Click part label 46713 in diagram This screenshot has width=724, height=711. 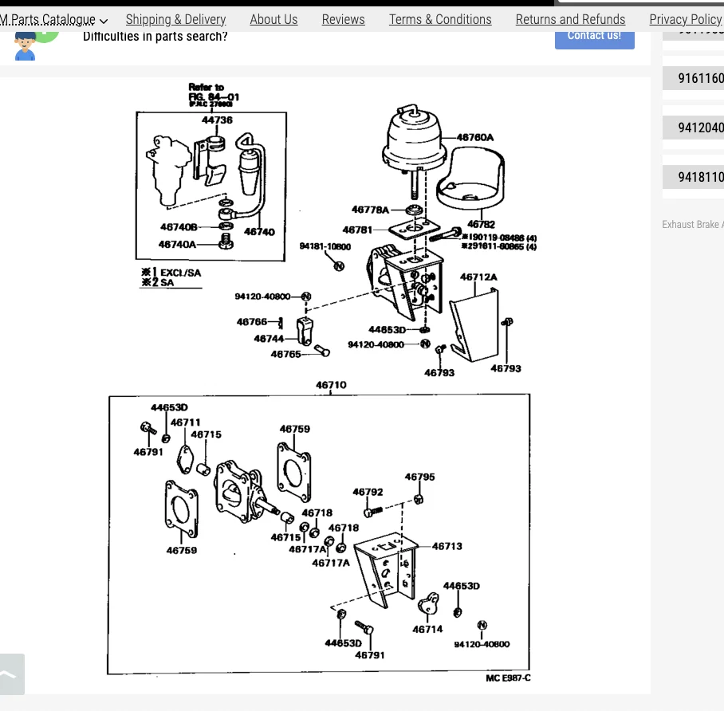coord(447,546)
